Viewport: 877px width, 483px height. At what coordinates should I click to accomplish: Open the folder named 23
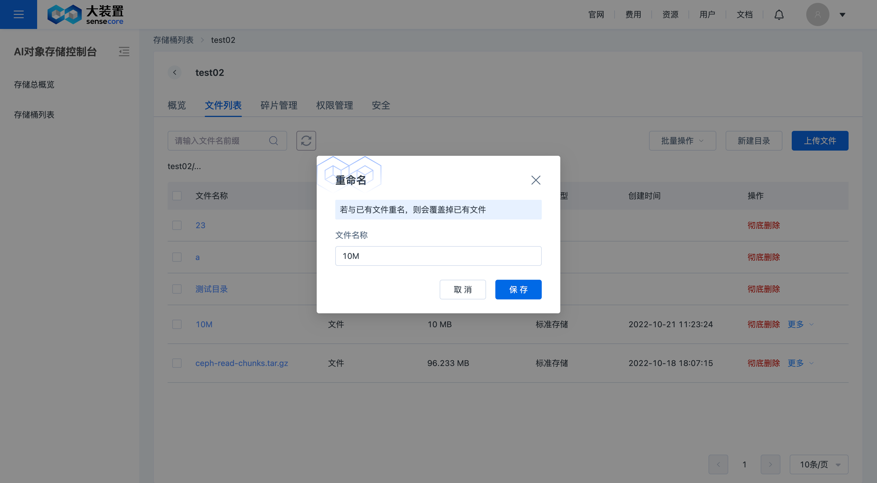pos(200,225)
